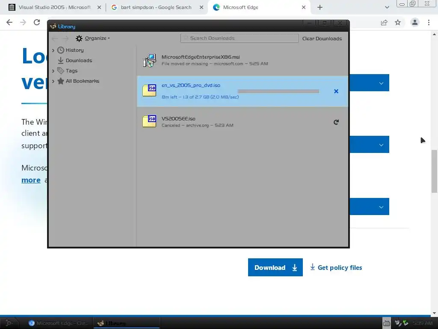Screen dimensions: 438x329
Task: Click the en_vs_2005_pro_dvd.iso file icon
Action: [149, 91]
